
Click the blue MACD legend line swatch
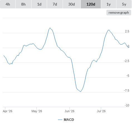pos(60,120)
